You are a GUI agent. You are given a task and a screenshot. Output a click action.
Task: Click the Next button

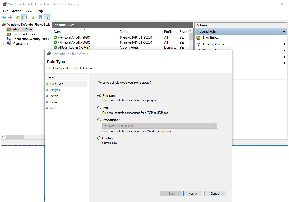coord(193,194)
